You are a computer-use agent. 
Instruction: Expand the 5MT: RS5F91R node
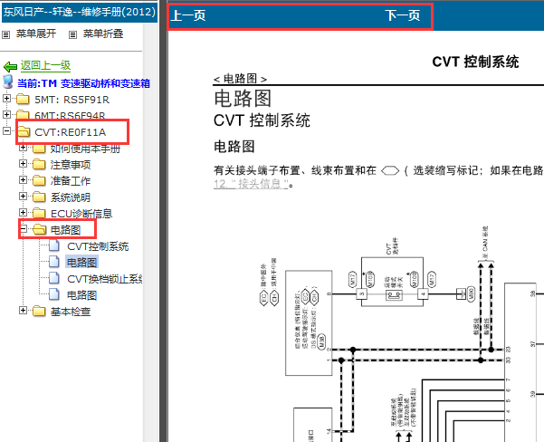6,98
